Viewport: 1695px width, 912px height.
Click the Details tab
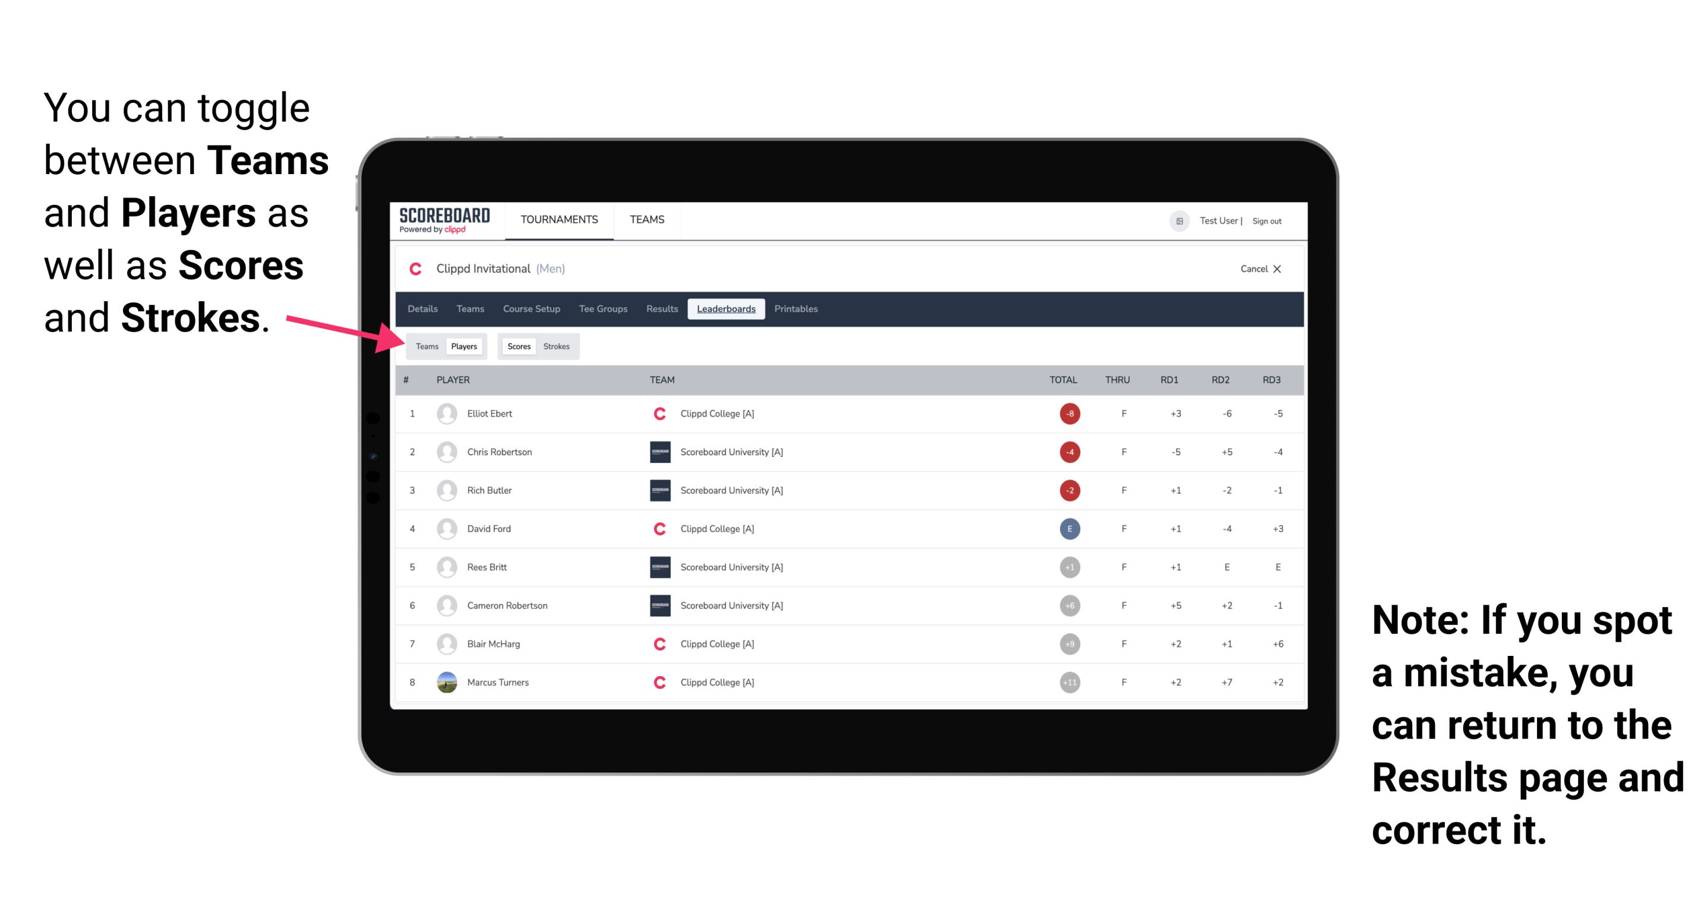pos(423,309)
